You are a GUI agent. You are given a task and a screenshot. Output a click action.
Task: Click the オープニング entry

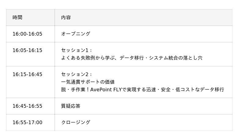(76, 34)
